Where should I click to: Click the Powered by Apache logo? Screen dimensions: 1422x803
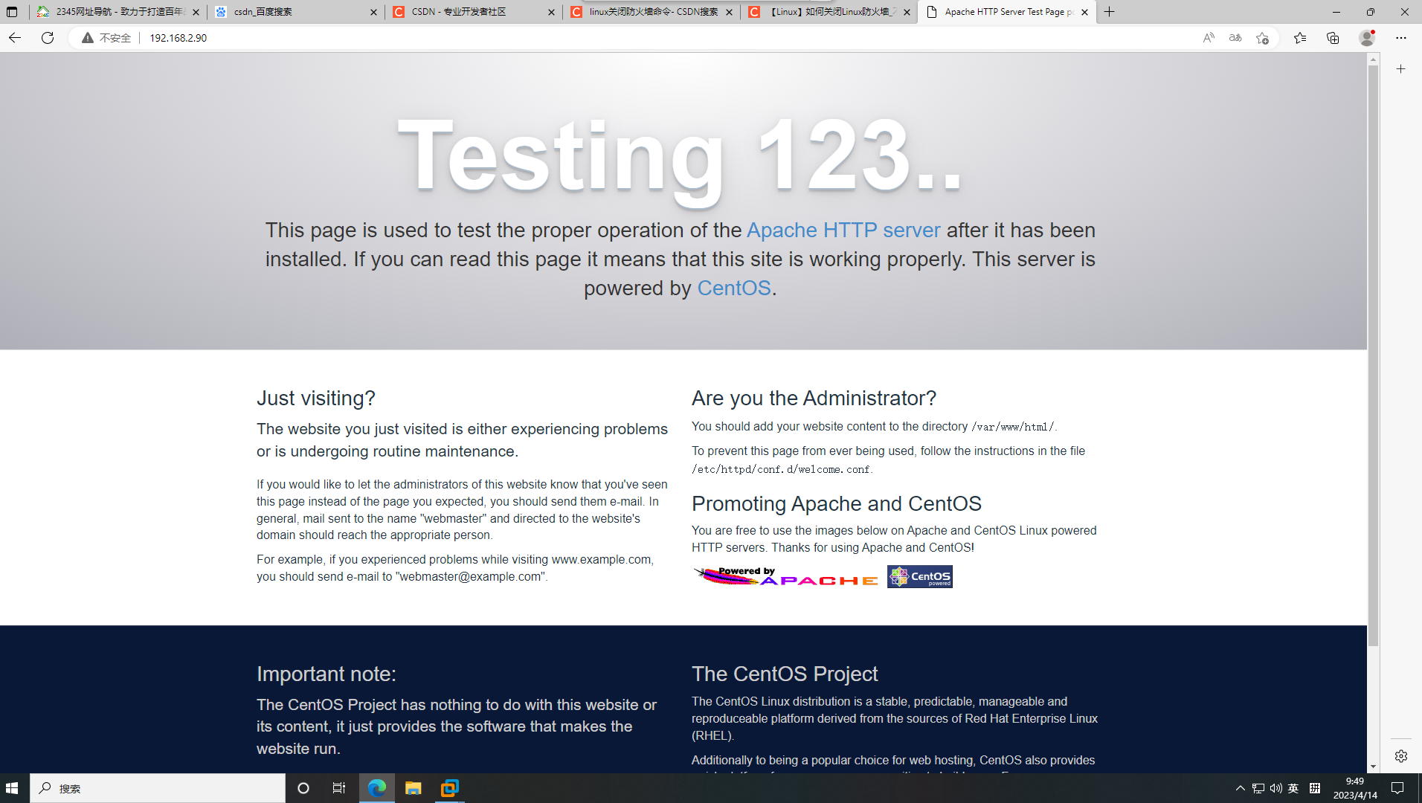click(786, 576)
